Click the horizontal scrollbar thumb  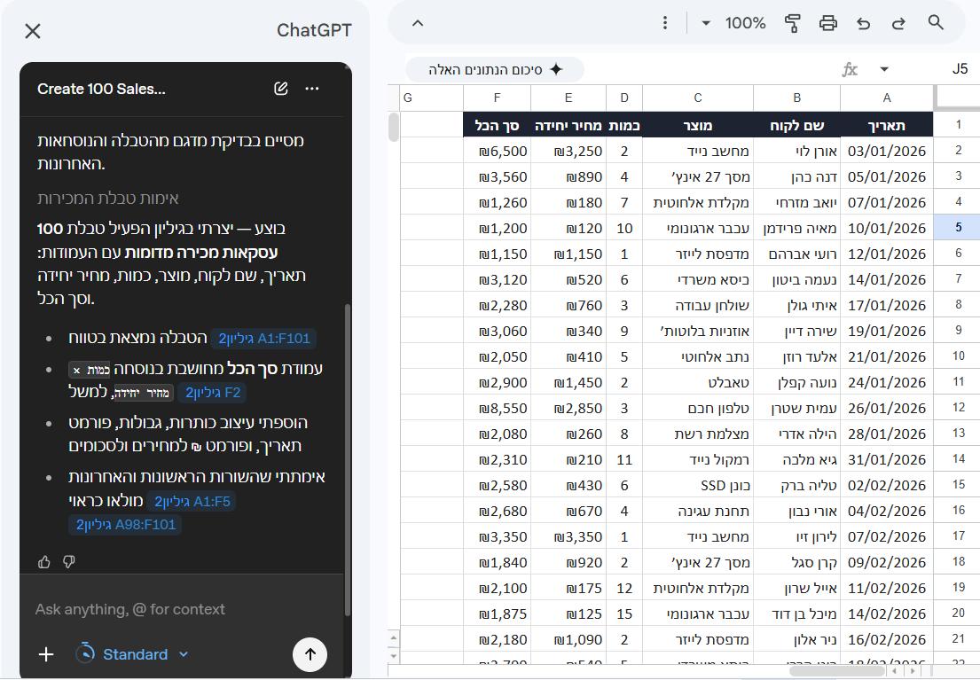(836, 670)
